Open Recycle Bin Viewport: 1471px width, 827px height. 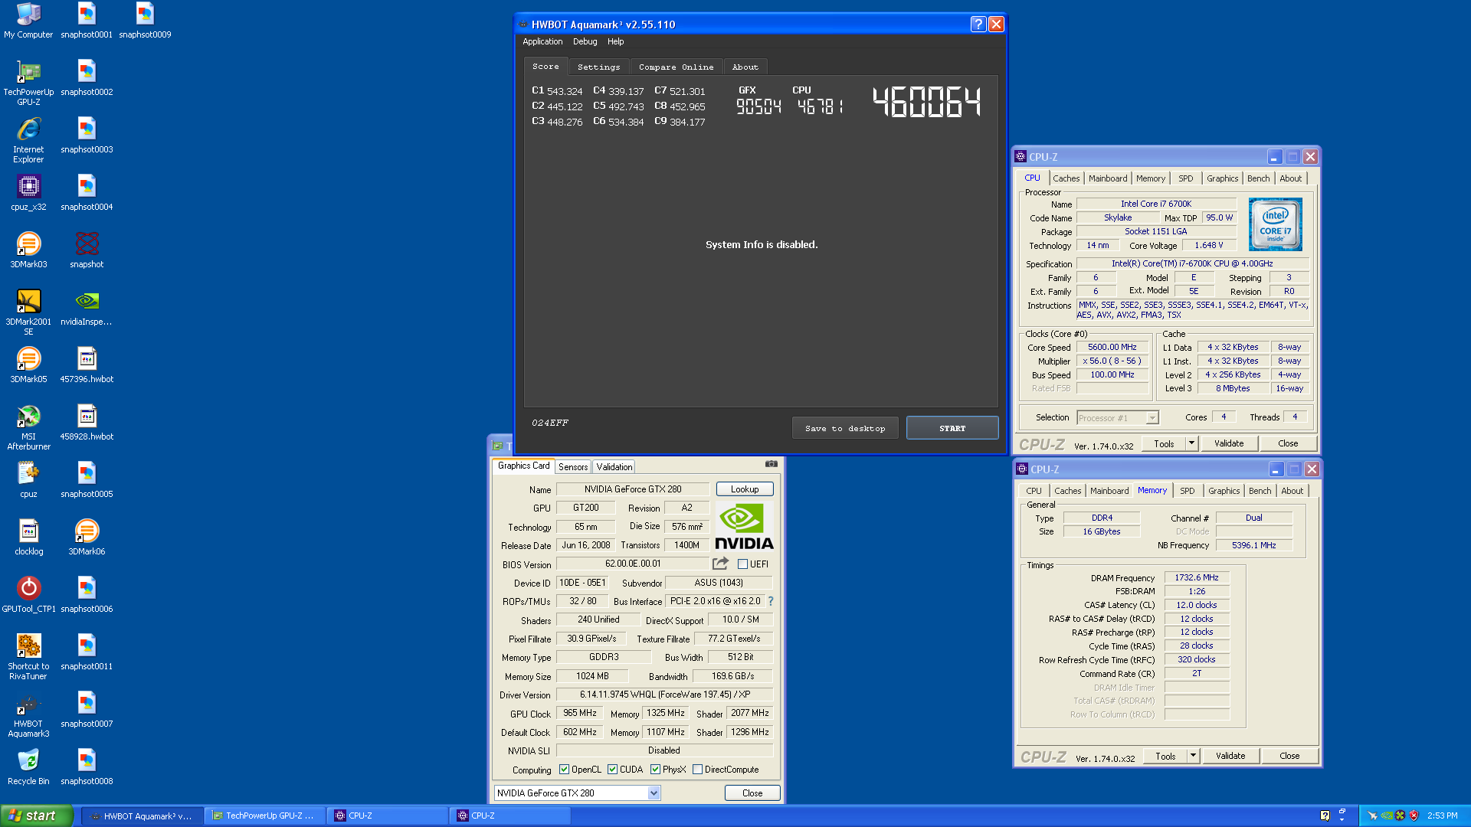coord(28,767)
